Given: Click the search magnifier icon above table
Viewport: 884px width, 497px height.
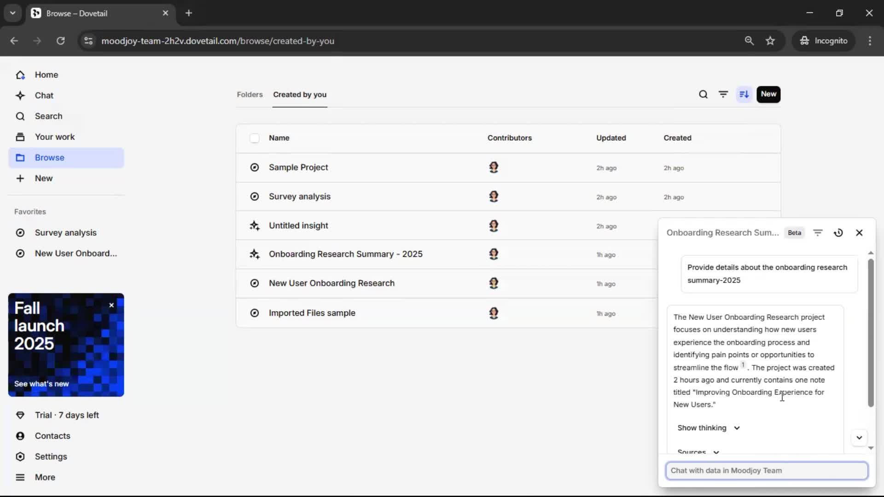Looking at the screenshot, I should 703,94.
